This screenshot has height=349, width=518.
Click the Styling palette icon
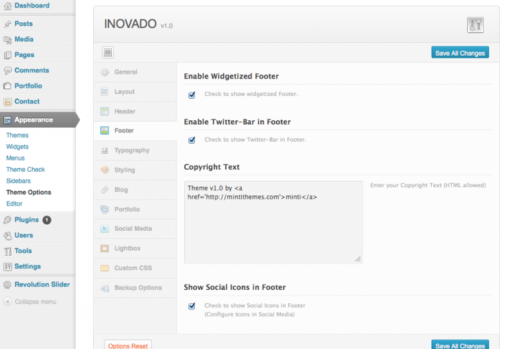105,170
